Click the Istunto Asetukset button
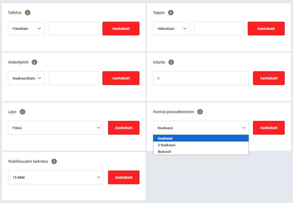This screenshot has height=203, width=293. click(269, 78)
